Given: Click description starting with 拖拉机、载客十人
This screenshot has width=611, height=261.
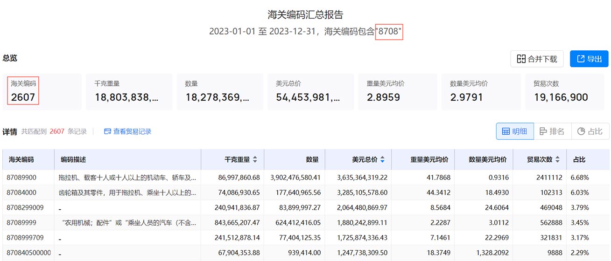Looking at the screenshot, I should pos(127,178).
